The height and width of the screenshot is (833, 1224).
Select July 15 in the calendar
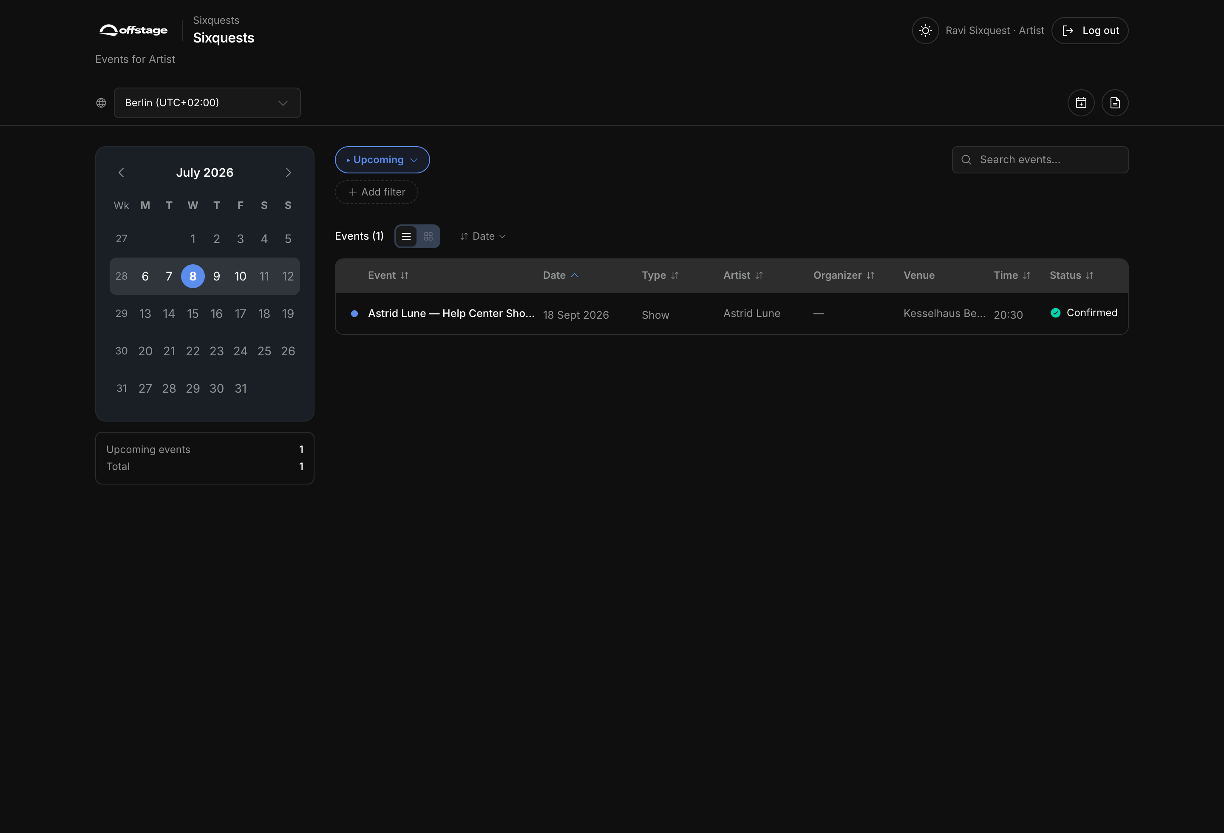[193, 314]
